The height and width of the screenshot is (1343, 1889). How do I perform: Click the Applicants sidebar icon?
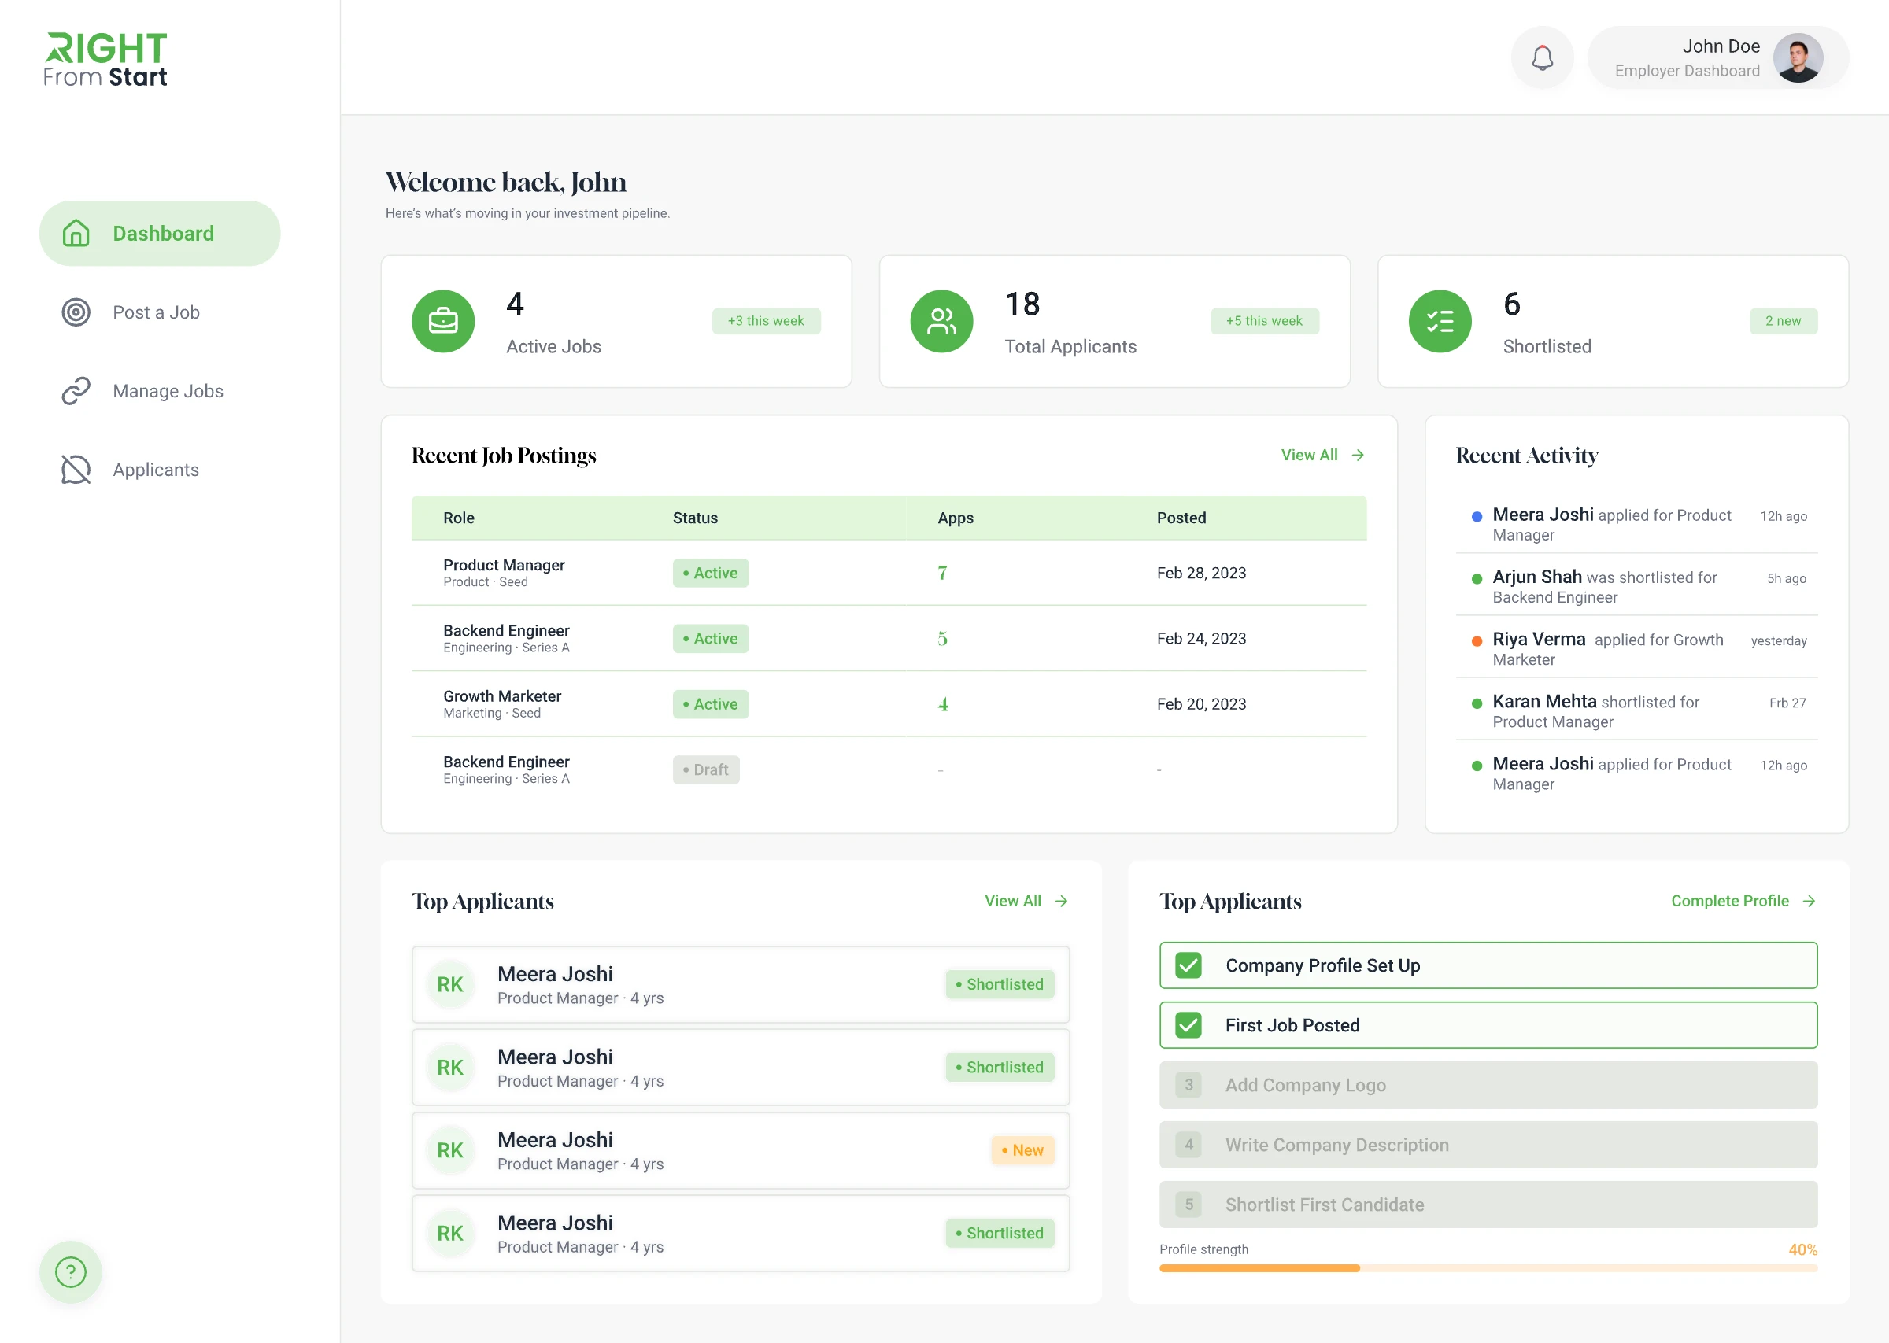coord(76,469)
